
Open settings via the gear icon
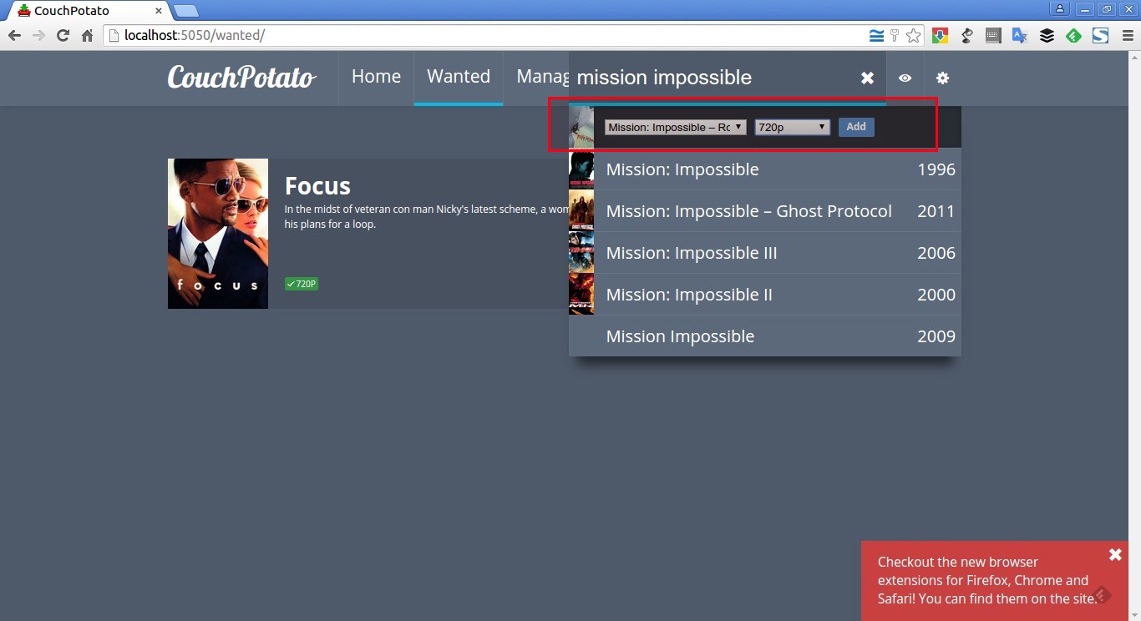pos(942,78)
